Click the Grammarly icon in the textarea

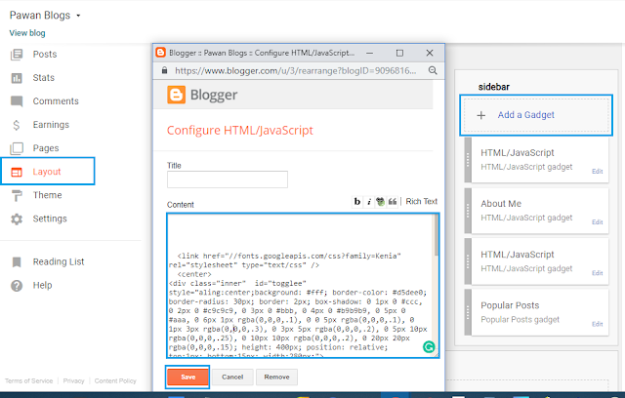point(429,347)
